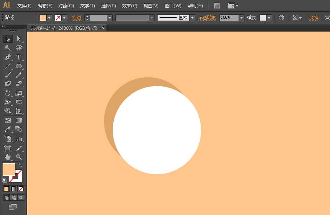Toggle the Gradient fill mode button
330x215 pixels.
click(x=14, y=189)
